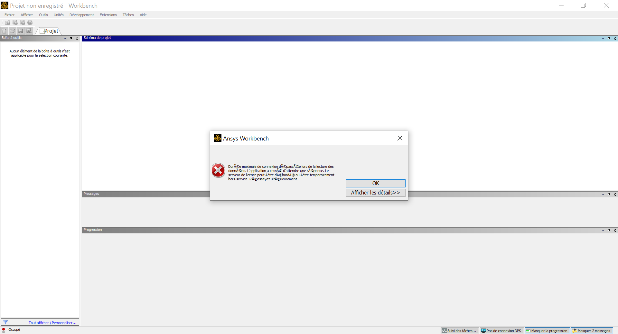Click Pas de connexion DPS status button
The width and height of the screenshot is (618, 334).
[501, 330]
